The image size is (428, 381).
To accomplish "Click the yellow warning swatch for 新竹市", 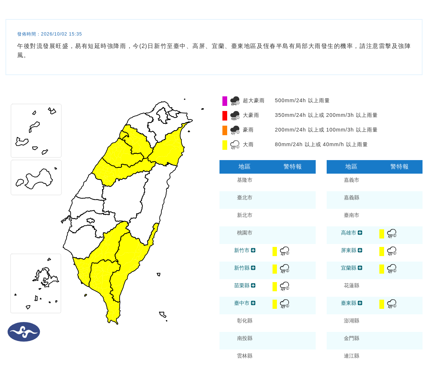I will point(275,251).
